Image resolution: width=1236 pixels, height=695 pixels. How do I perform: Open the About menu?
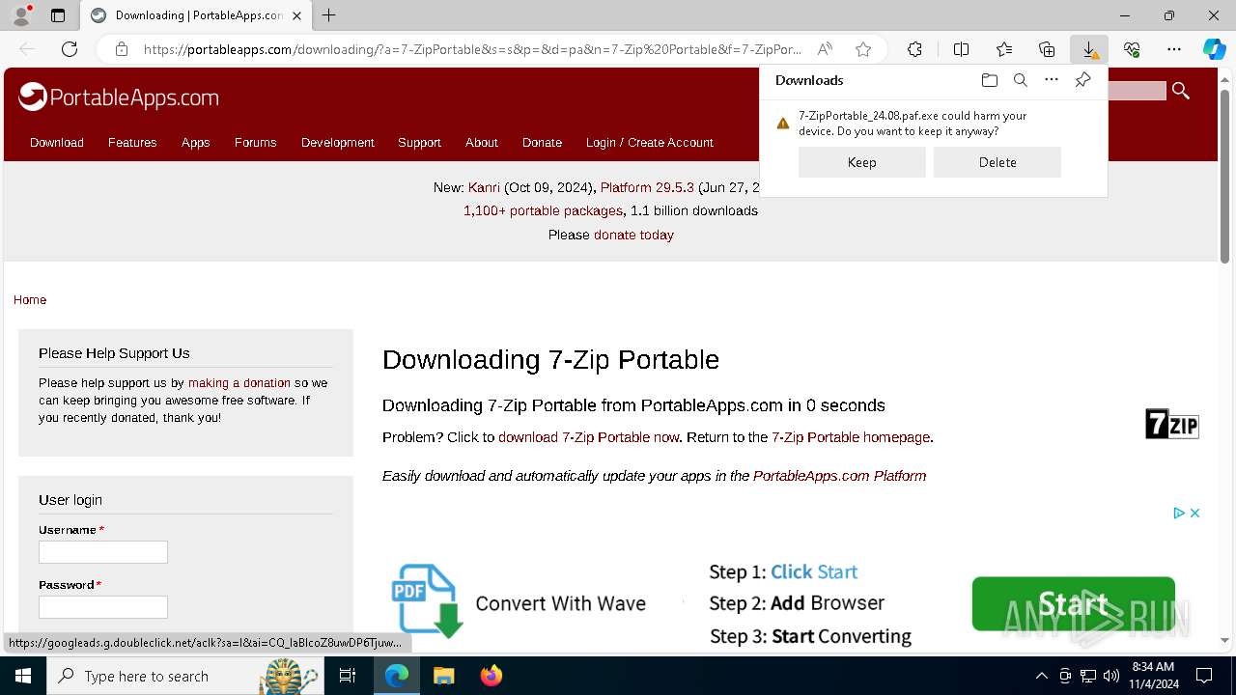coord(481,142)
